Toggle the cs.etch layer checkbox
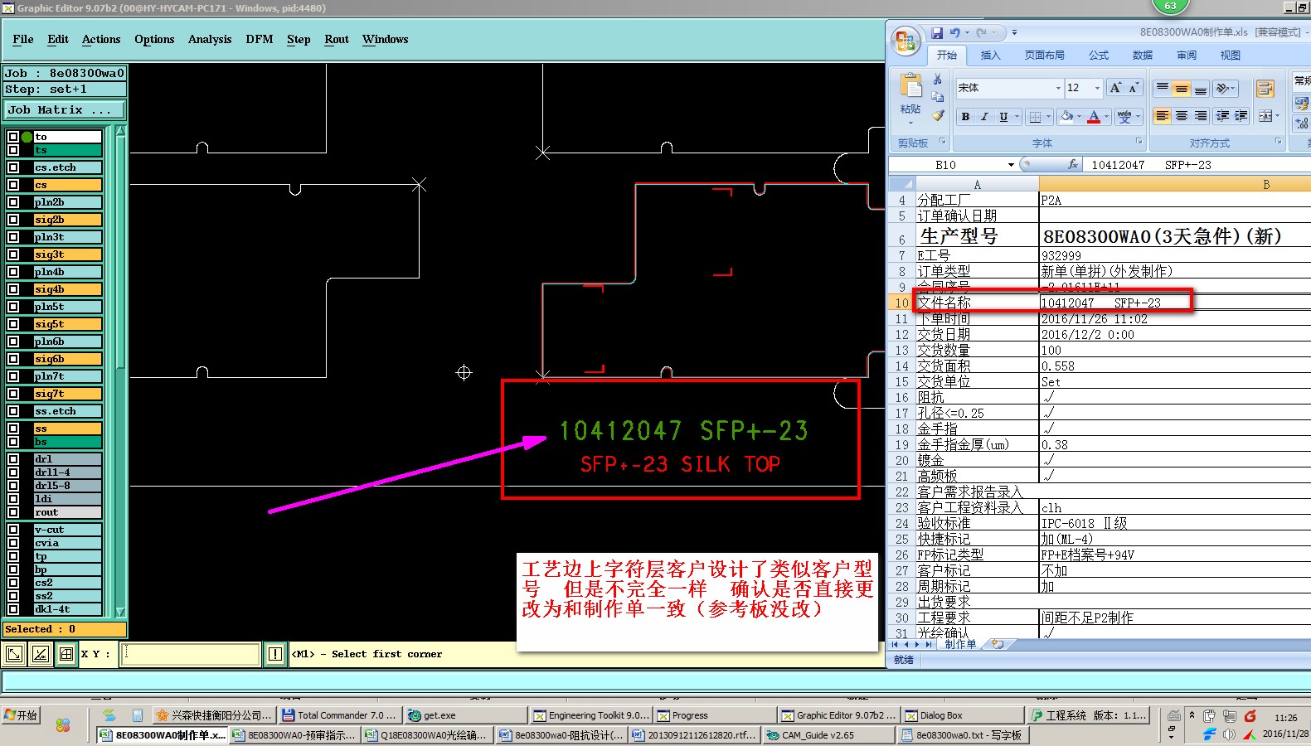The height and width of the screenshot is (746, 1311). pyautogui.click(x=13, y=167)
